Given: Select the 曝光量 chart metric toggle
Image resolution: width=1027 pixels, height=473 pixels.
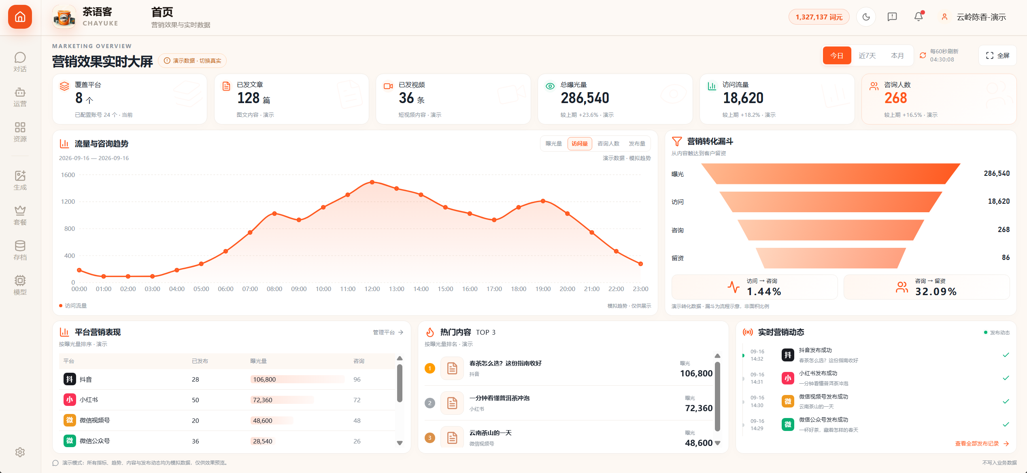Looking at the screenshot, I should (553, 144).
